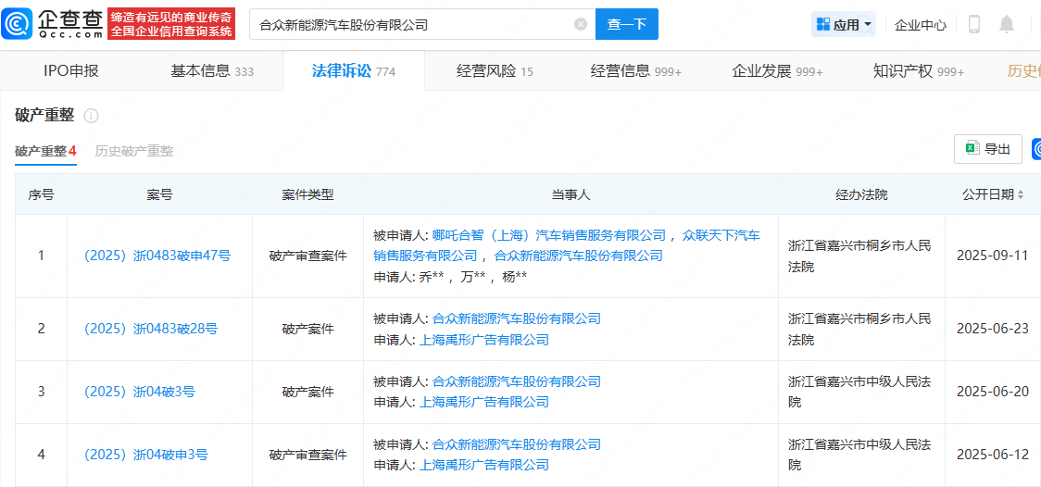This screenshot has height=487, width=1041.
Task: Open case (2025)浙04破申3号
Action: [x=146, y=455]
